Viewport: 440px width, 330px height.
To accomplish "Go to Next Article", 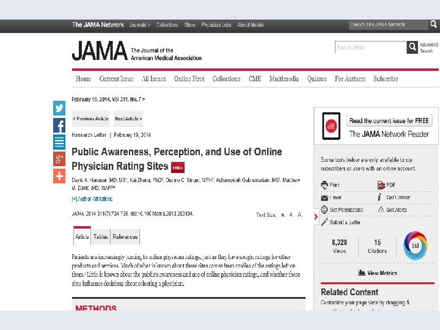I will point(128,119).
